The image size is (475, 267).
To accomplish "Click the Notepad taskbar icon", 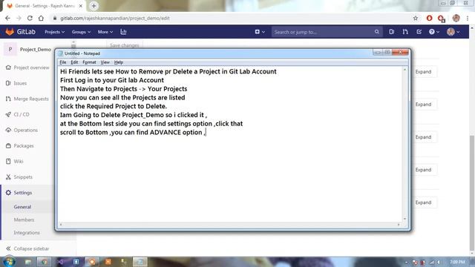I will pos(140,262).
